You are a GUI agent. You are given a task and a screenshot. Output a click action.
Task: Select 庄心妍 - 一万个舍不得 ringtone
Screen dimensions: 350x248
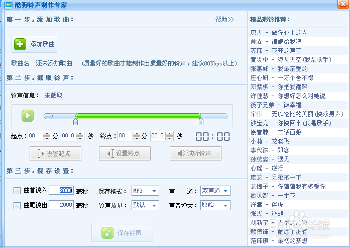click(298, 78)
